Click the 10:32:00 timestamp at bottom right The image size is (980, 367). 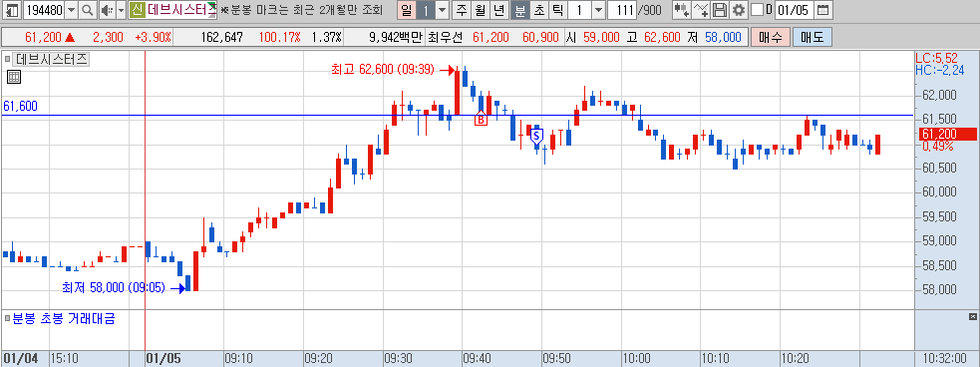point(945,359)
